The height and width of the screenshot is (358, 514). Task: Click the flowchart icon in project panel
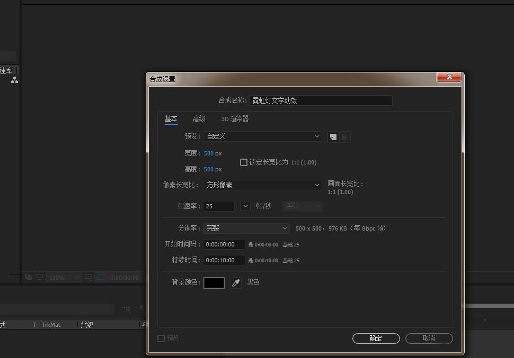14,80
